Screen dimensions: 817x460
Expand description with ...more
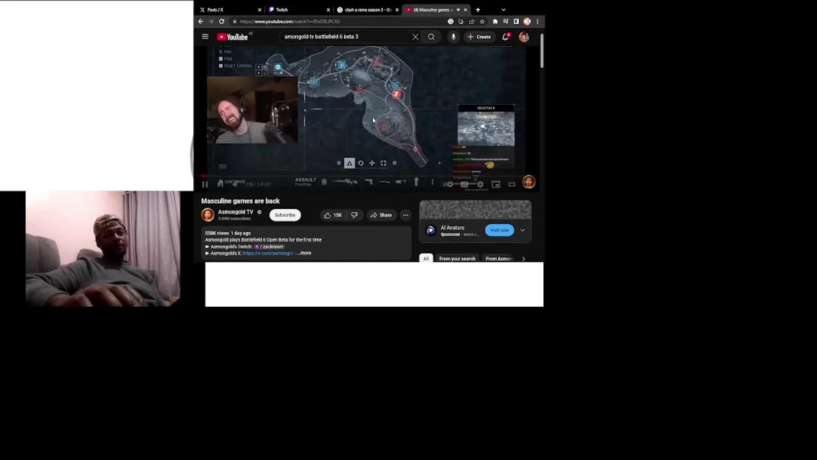pos(304,253)
